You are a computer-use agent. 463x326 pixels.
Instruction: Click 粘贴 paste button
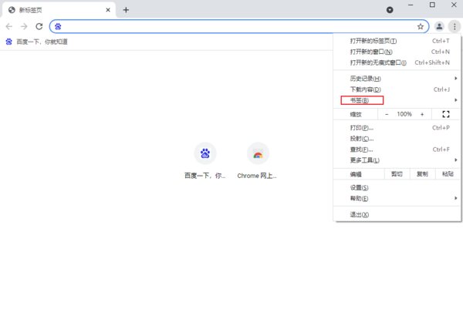tap(448, 174)
